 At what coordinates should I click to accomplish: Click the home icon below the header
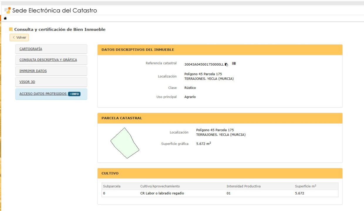click(5, 18)
